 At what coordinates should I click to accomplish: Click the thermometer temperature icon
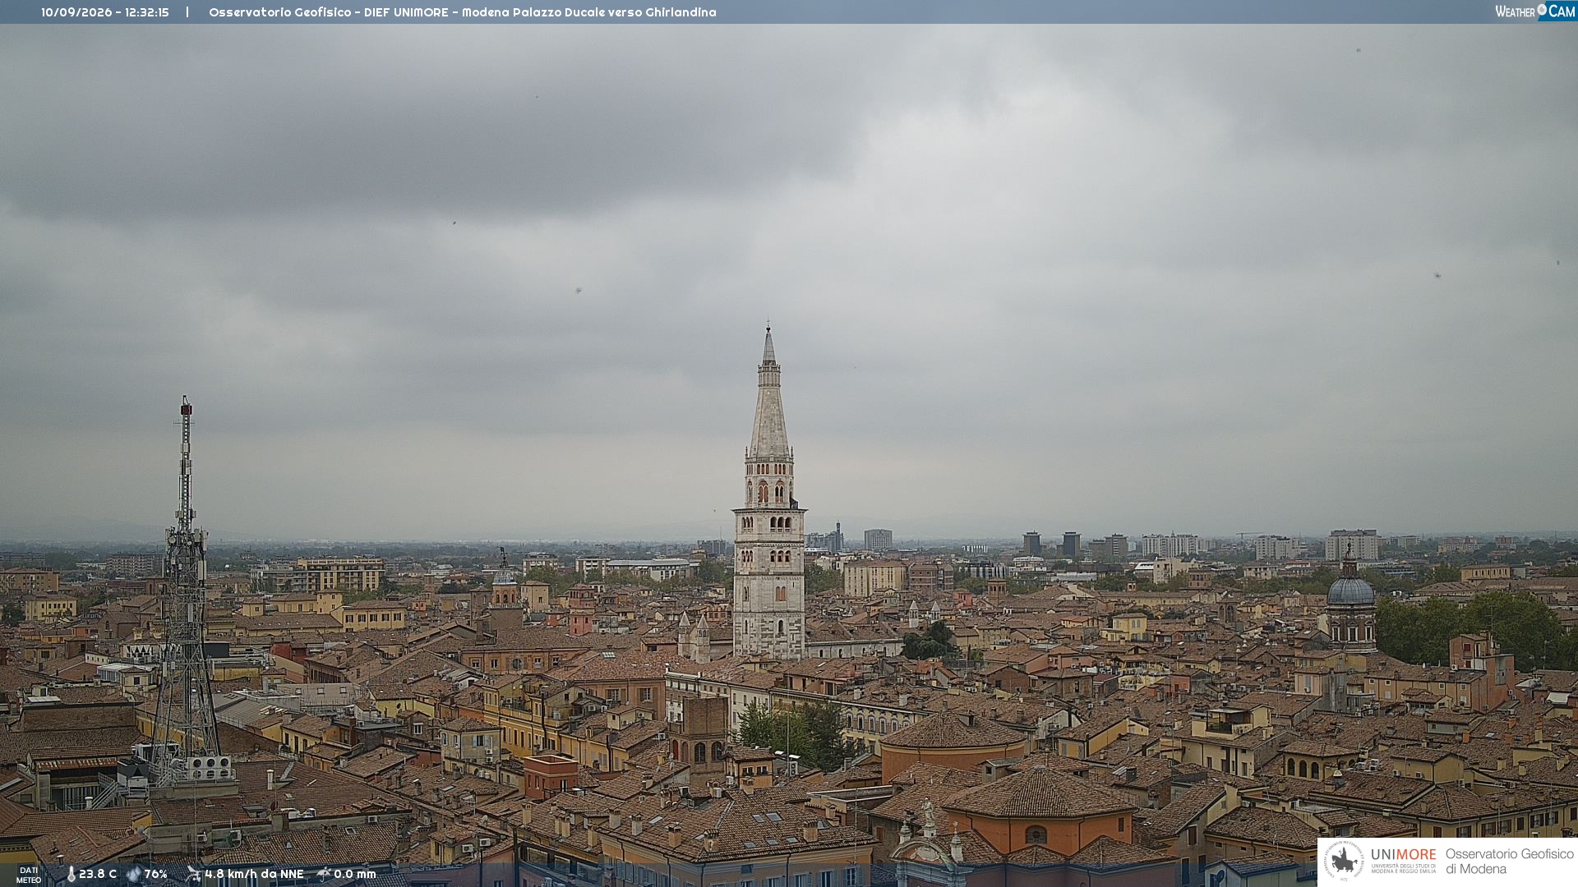[71, 874]
